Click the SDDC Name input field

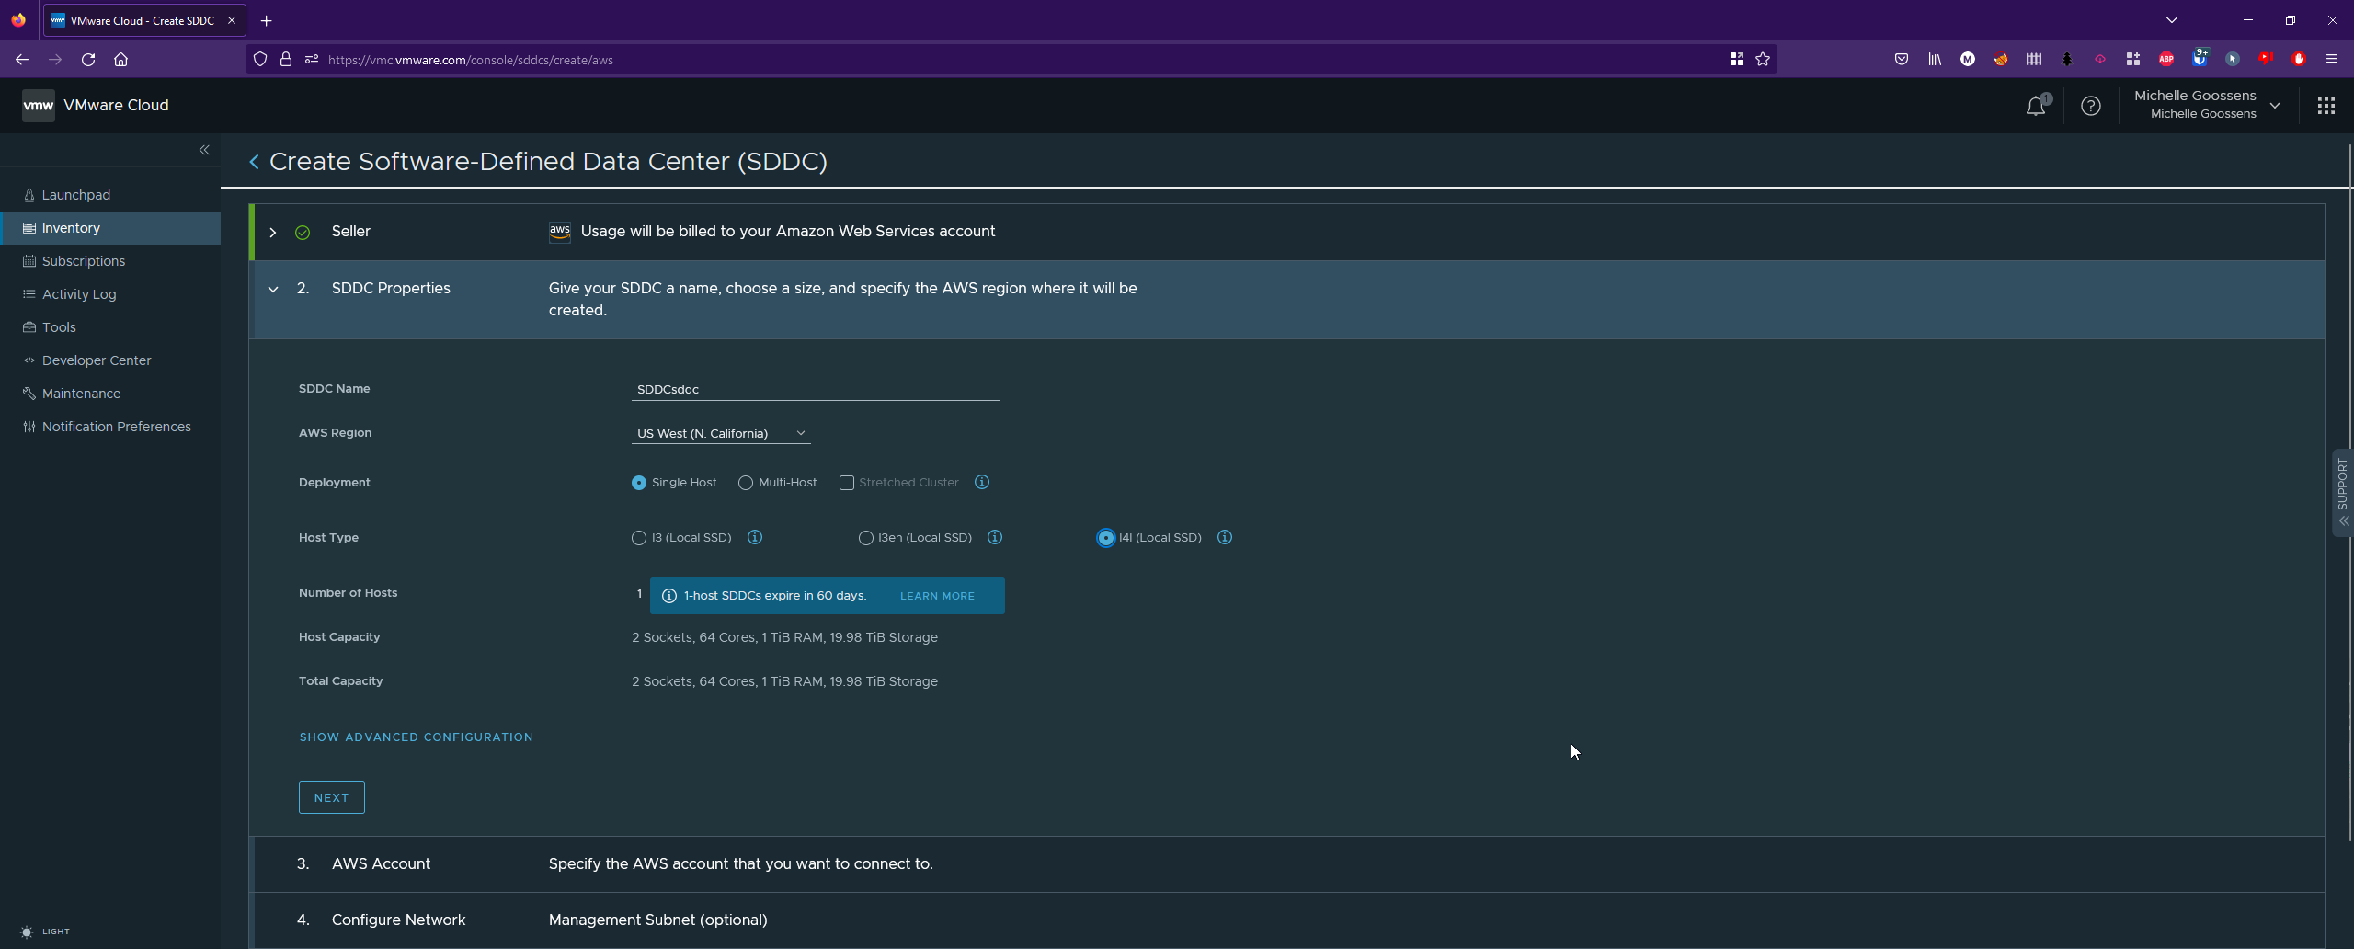pos(815,389)
